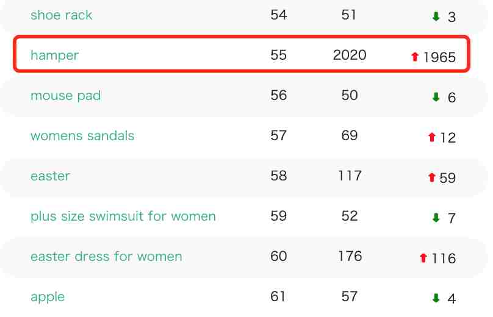Click the red up arrow beside 12
This screenshot has width=493, height=317.
432,137
